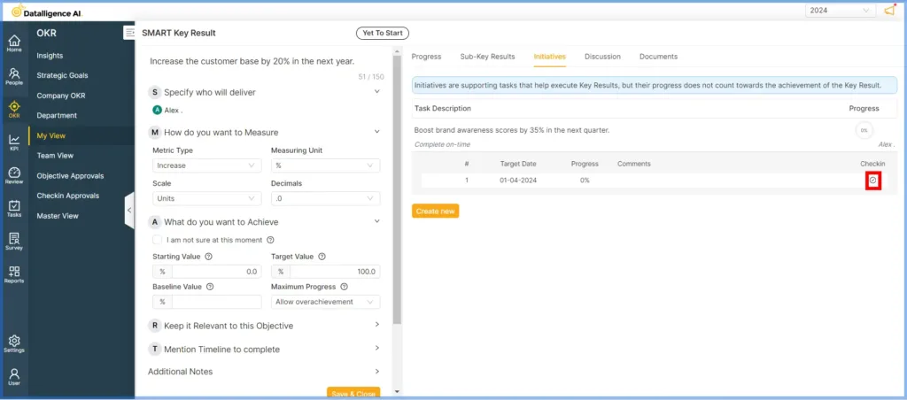Open the Tasks checklist icon

tap(14, 208)
